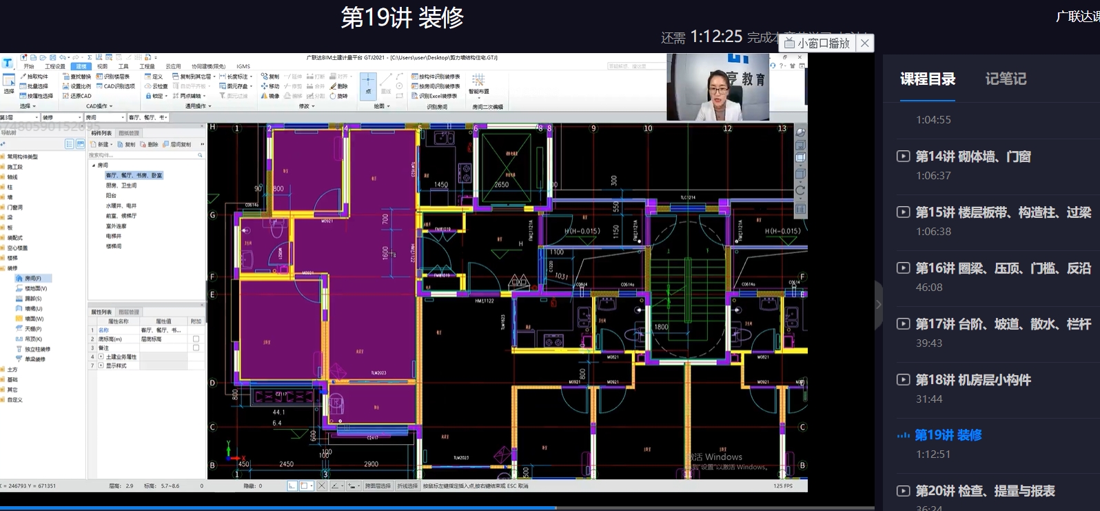Open component type dropdown 房间
The image size is (1100, 511).
tap(105, 117)
